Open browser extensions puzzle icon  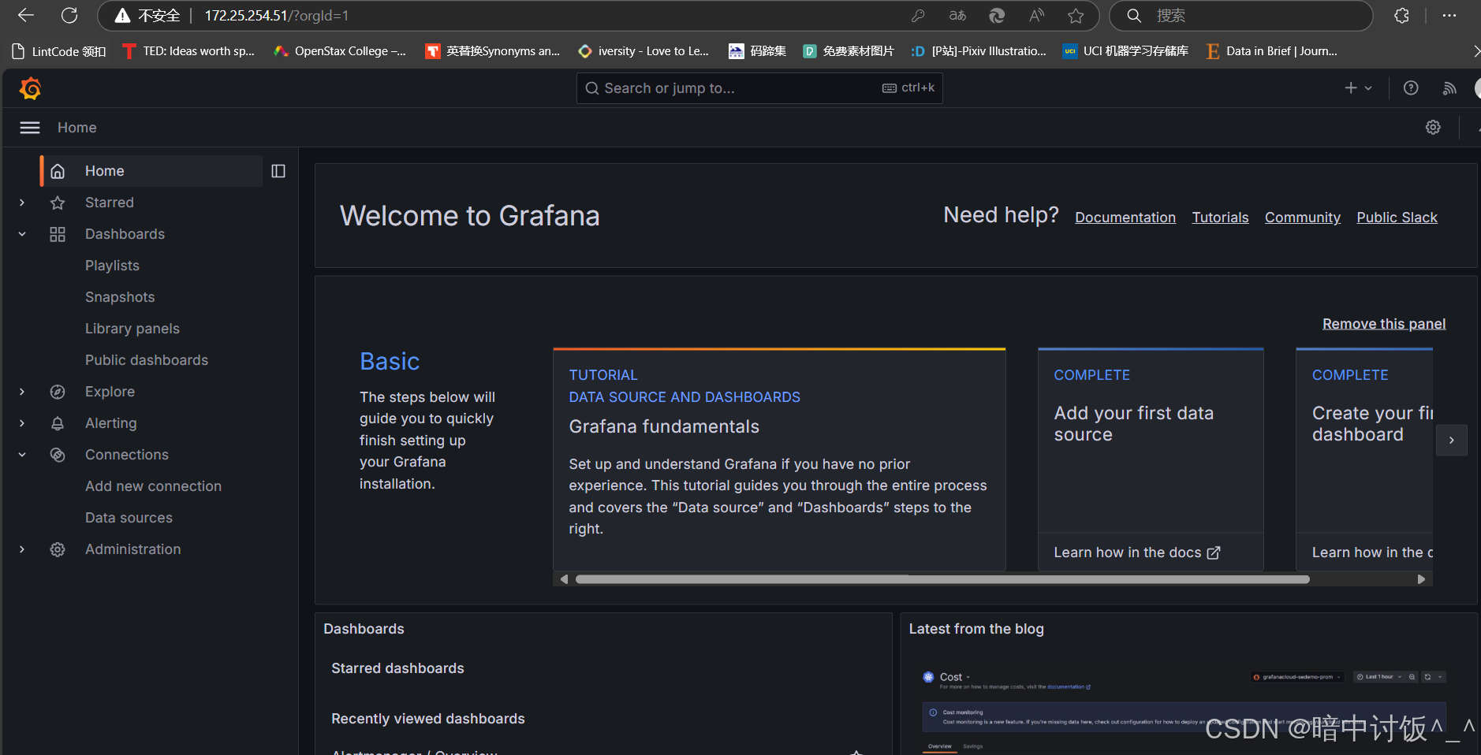pos(1401,15)
